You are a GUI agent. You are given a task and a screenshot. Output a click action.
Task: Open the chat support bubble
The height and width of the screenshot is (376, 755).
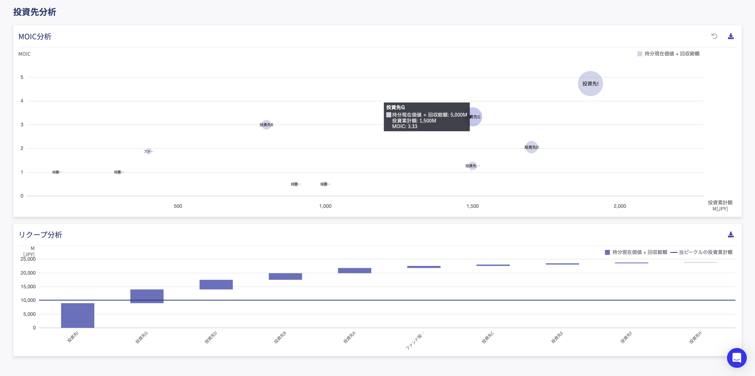tap(737, 358)
